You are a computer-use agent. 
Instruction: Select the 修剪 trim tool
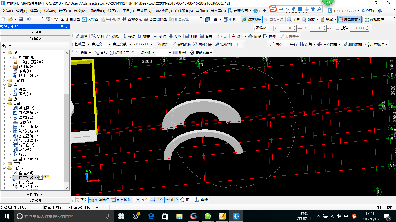click(175, 36)
